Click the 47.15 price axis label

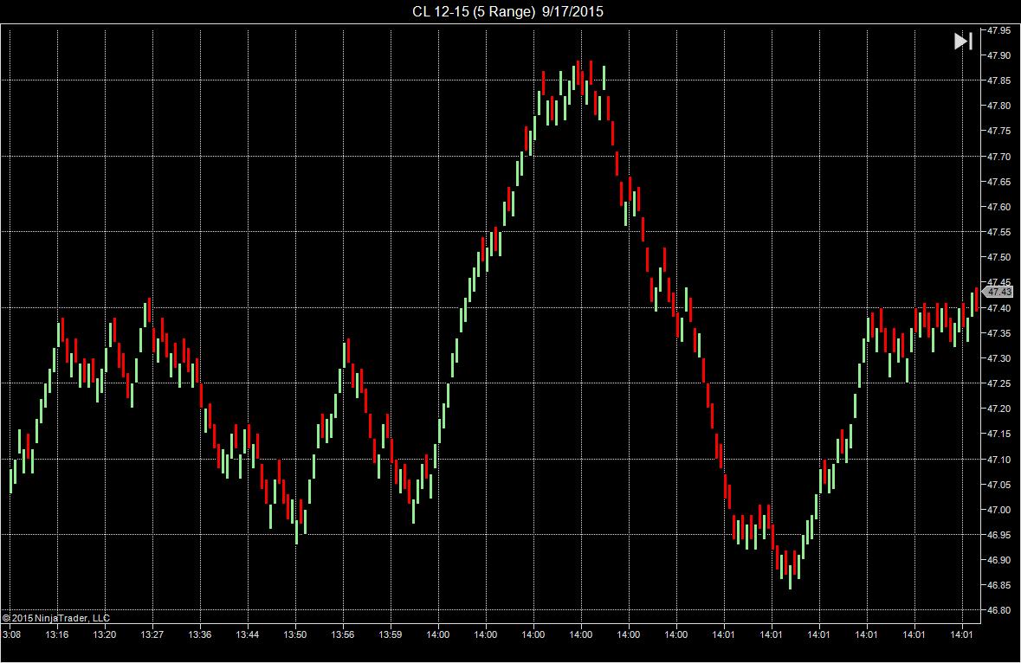click(x=999, y=434)
